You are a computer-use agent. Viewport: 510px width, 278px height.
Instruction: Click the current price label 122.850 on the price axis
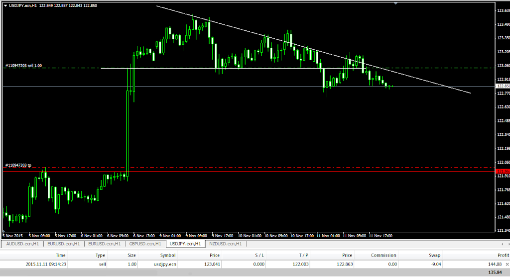click(503, 86)
